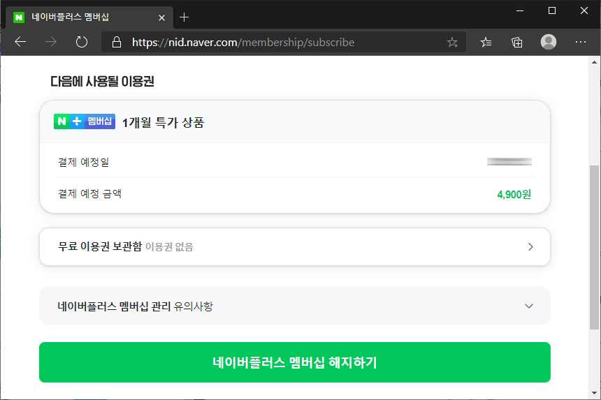Click 네이버플러스 멤버십 해지하기 button

pyautogui.click(x=295, y=362)
